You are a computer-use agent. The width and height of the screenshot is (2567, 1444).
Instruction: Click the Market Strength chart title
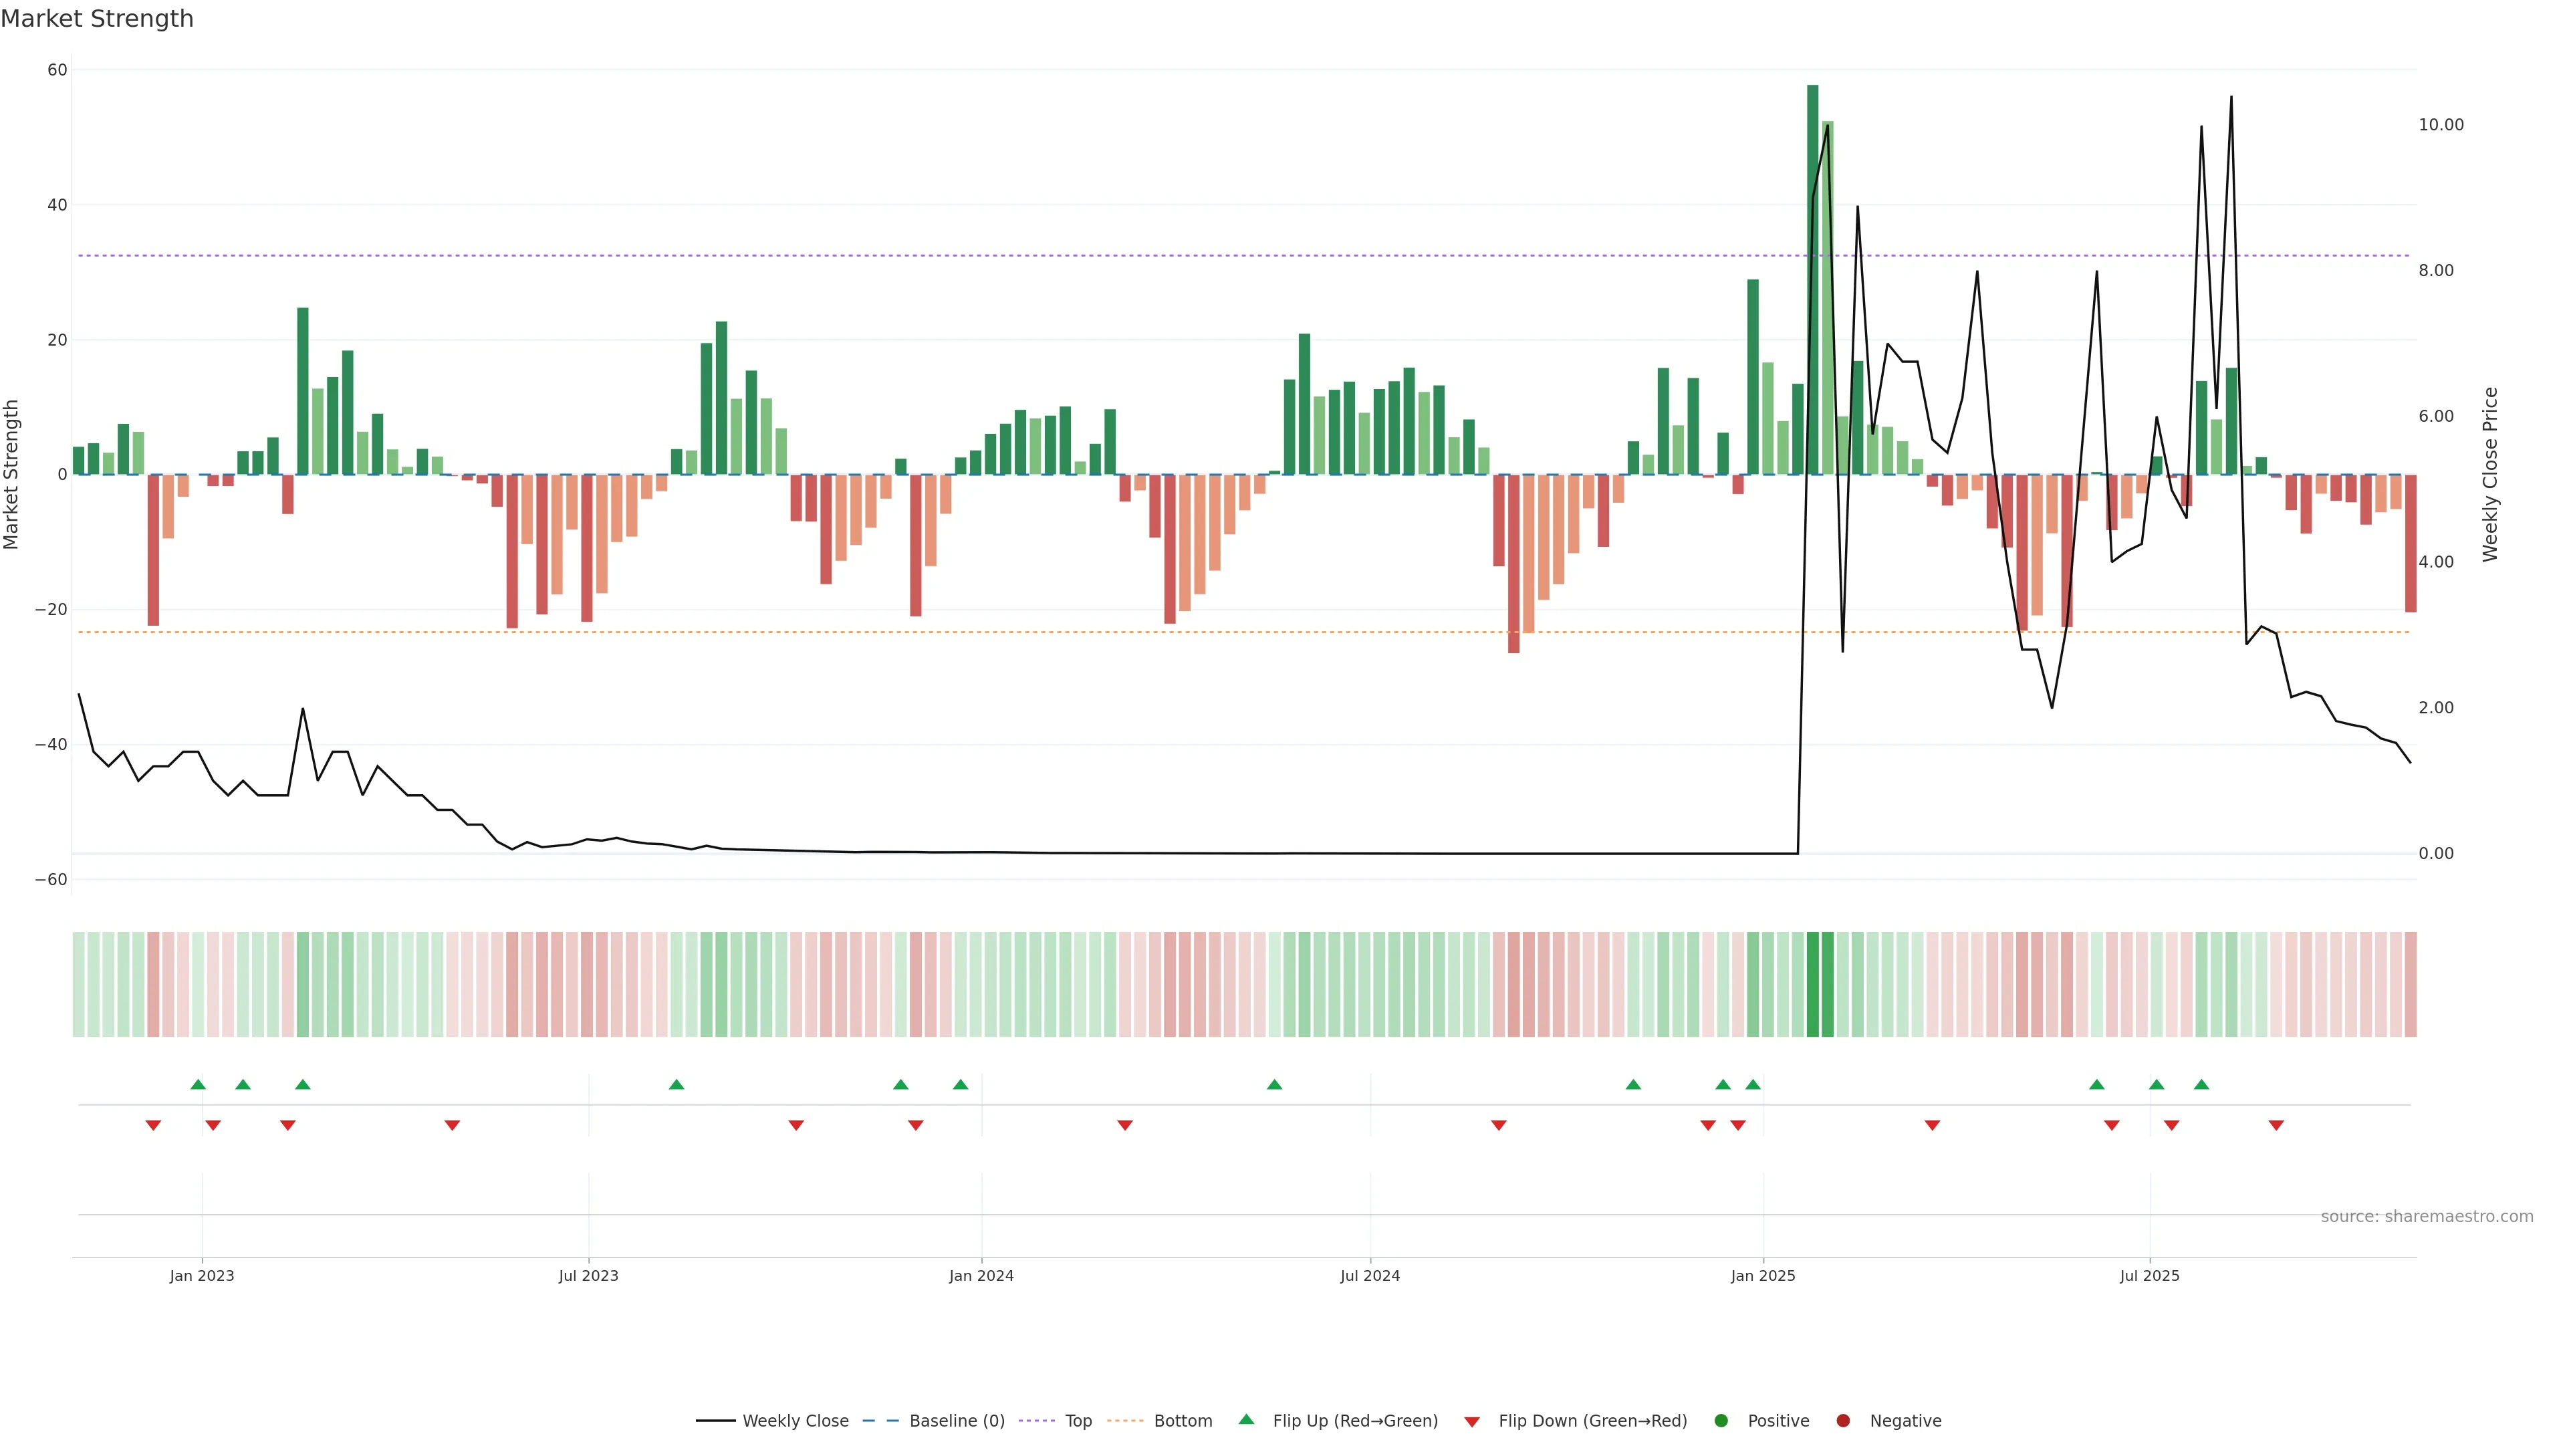97,19
